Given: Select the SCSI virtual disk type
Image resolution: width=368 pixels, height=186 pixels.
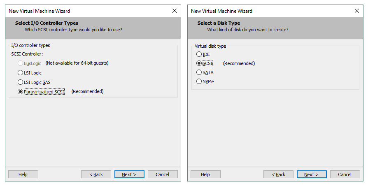Looking at the screenshot, I should [199, 63].
